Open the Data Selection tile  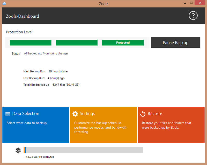36,125
